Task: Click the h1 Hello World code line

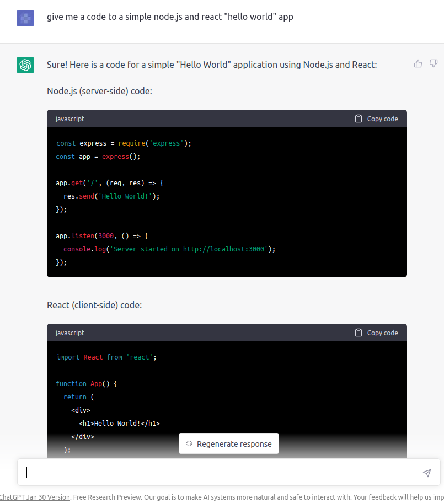Action: [119, 424]
